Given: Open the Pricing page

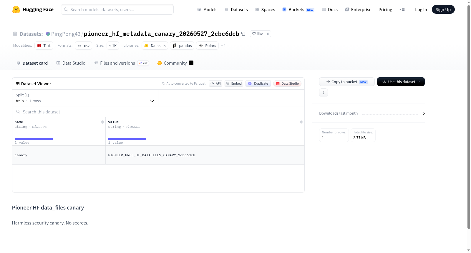Looking at the screenshot, I should (x=385, y=9).
